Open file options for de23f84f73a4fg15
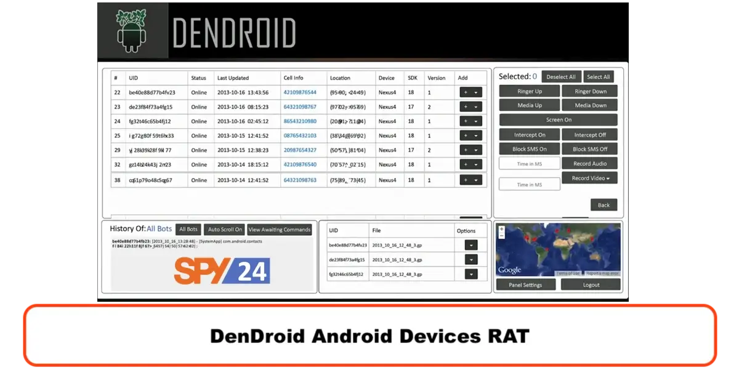 471,259
